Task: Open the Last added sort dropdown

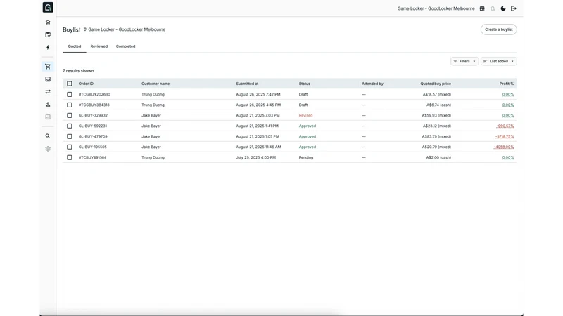Action: (498, 61)
